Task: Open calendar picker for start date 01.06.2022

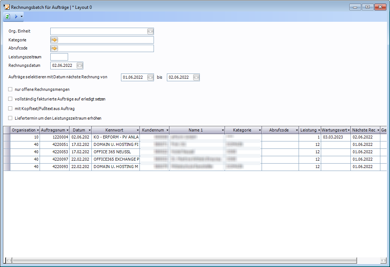Action: point(150,77)
